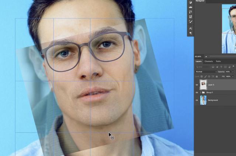The width and height of the screenshot is (236, 156).
Task: Hide the Group 1 layer group
Action: [x=197, y=92]
